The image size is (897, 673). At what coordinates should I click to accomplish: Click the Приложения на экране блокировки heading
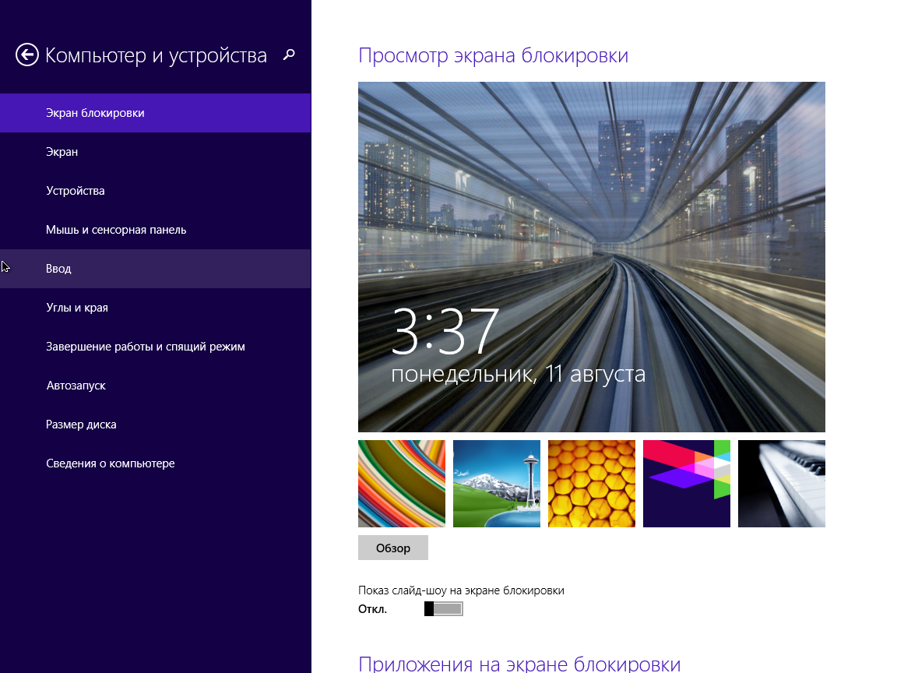(519, 664)
